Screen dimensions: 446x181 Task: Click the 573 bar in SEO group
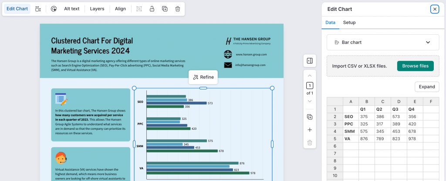click(x=177, y=103)
